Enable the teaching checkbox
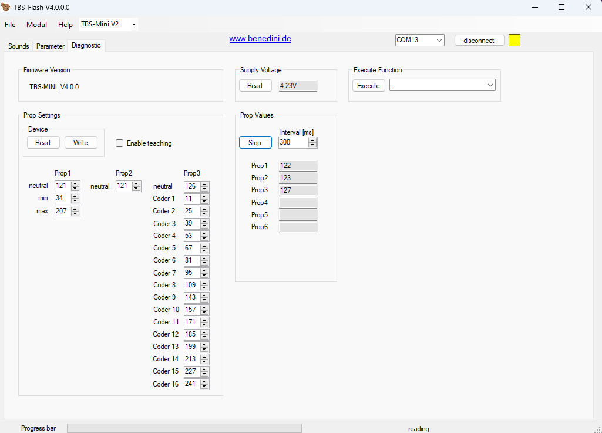This screenshot has height=433, width=602. pos(119,143)
